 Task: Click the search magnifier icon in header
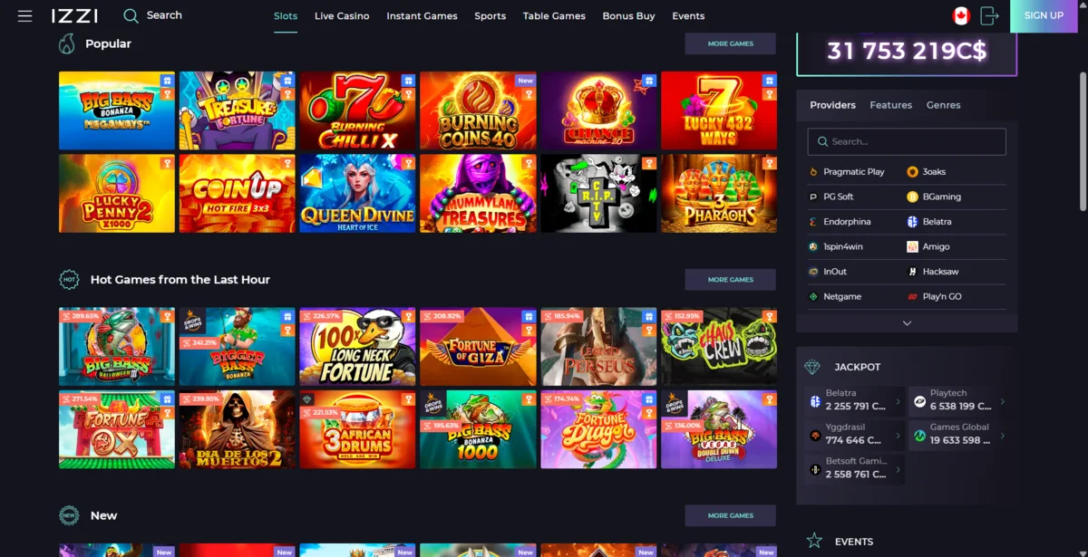(131, 15)
